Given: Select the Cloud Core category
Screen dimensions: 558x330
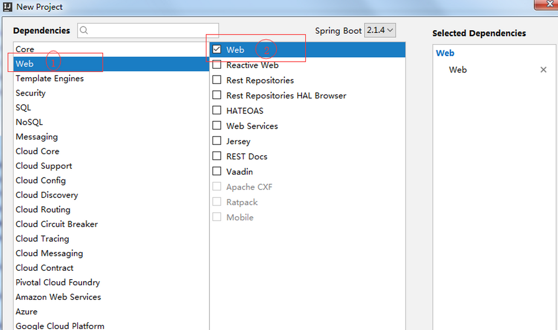Looking at the screenshot, I should pos(111,151).
